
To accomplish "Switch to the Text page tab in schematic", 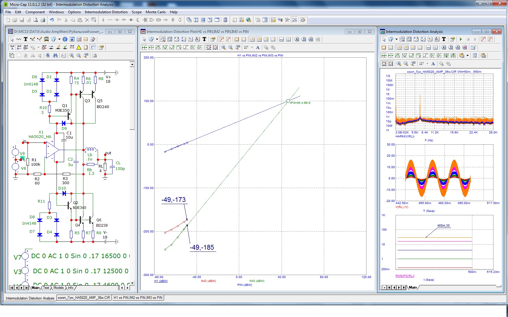I will [x=46, y=288].
